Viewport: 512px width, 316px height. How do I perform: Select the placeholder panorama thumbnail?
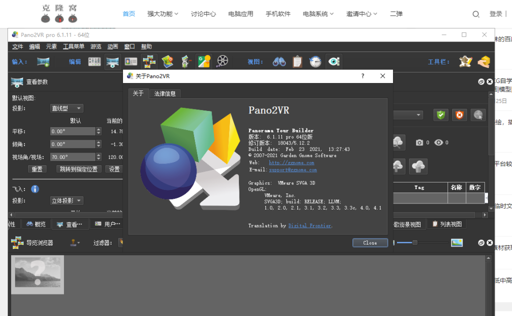pyautogui.click(x=37, y=274)
